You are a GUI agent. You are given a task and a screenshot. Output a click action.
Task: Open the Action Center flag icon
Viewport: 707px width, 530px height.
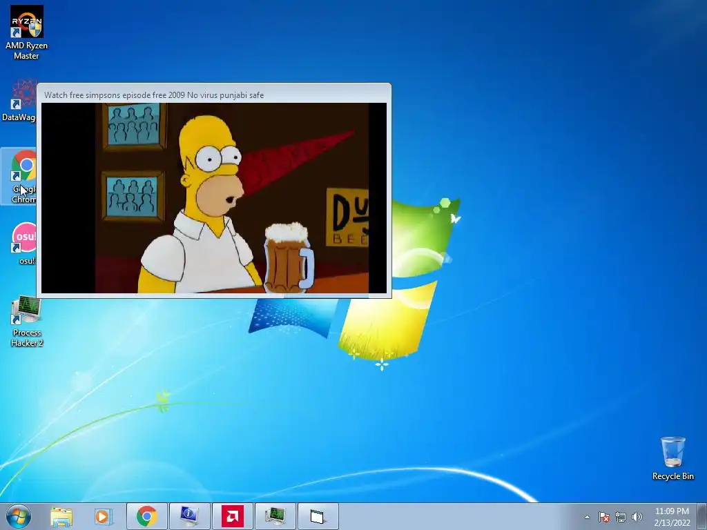604,517
